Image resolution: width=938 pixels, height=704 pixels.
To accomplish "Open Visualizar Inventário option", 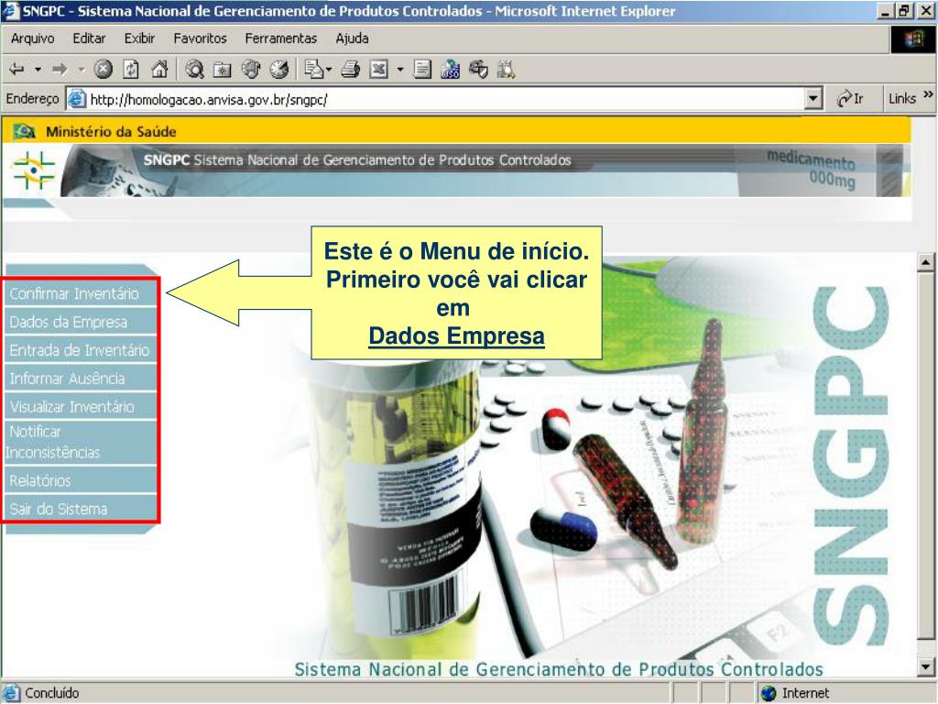I will click(x=81, y=406).
